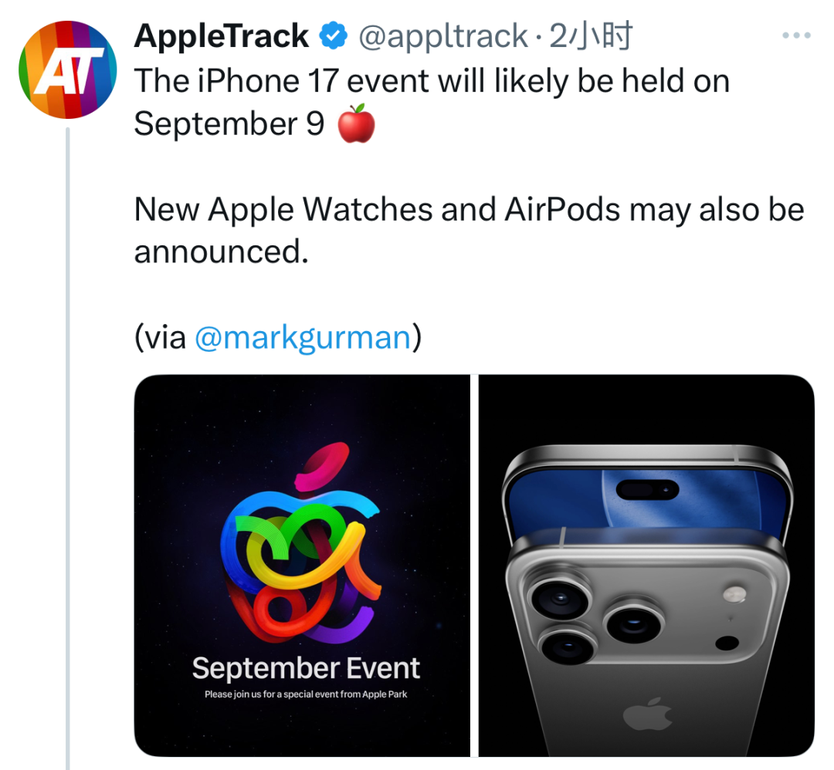Click the iPhone Dynamic Island area
The height and width of the screenshot is (770, 834).
click(647, 489)
